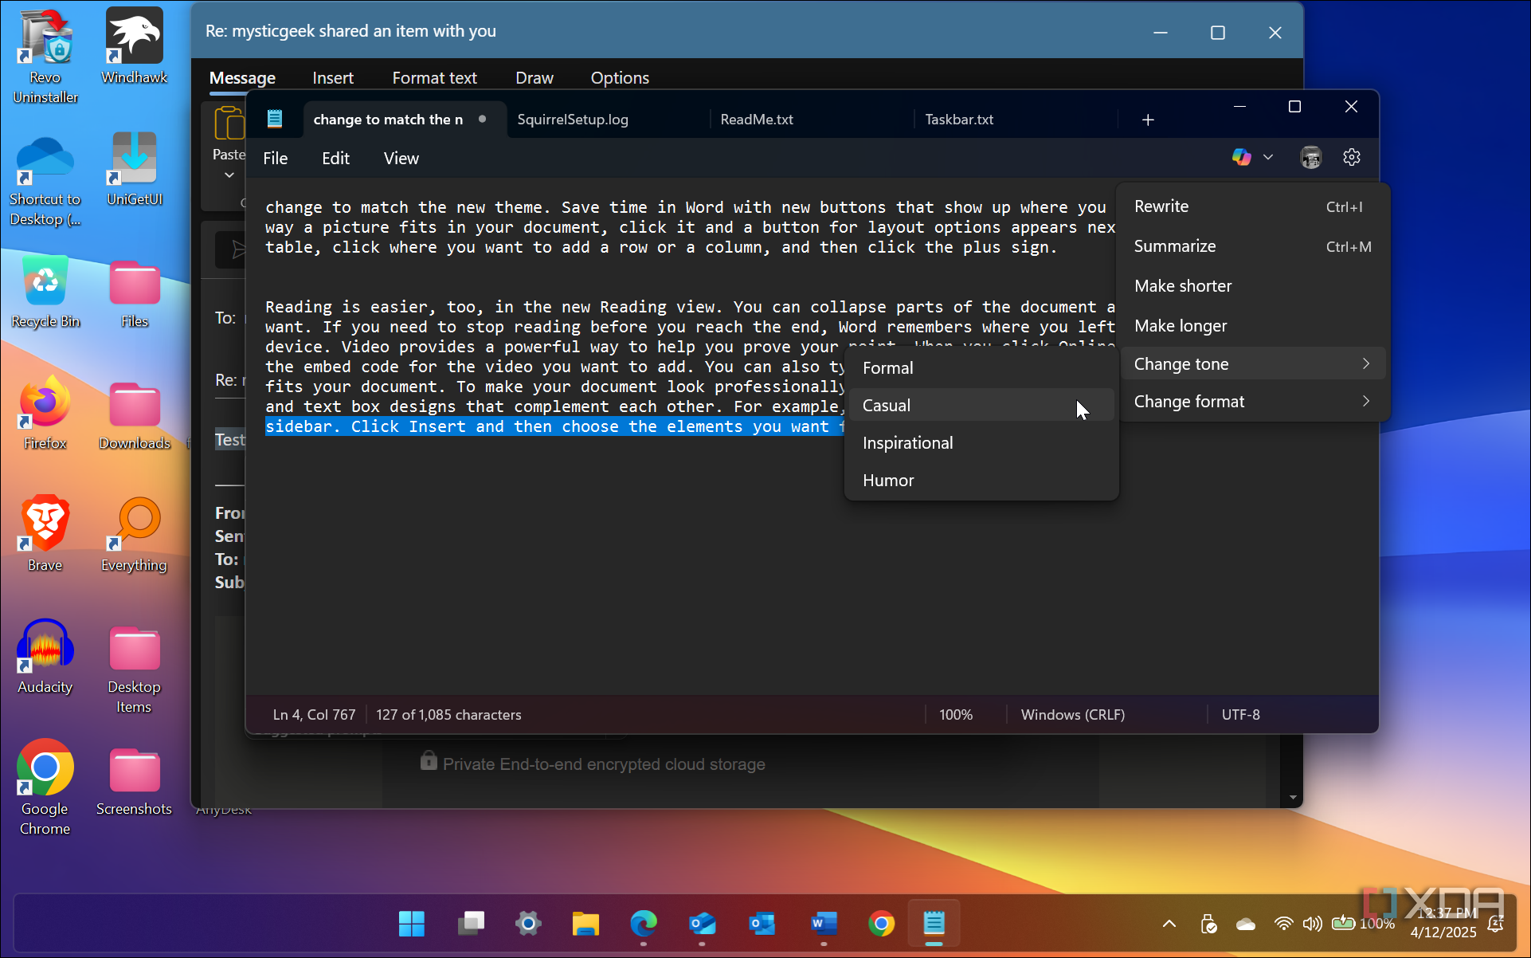Click the Windows (CRLF) line ending indicator
The height and width of the screenshot is (958, 1531).
(1072, 715)
